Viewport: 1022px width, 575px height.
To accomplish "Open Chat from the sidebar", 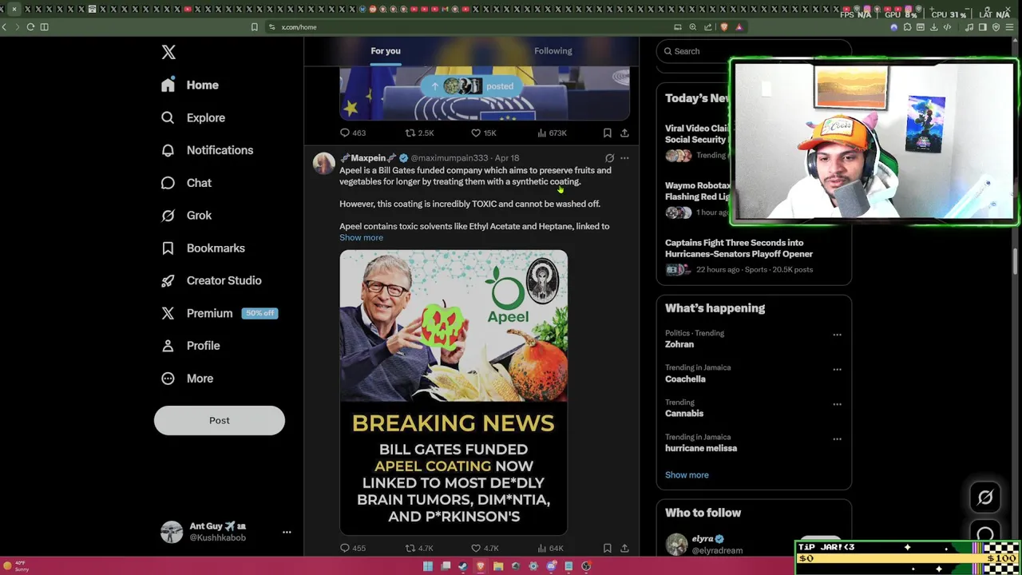I will coord(186,183).
